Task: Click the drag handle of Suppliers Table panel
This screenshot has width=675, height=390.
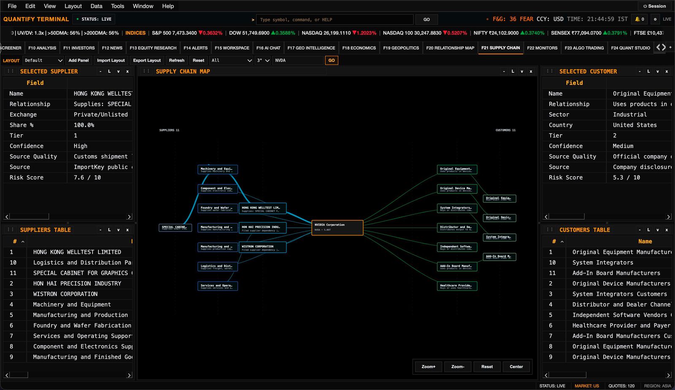Action: pyautogui.click(x=11, y=230)
